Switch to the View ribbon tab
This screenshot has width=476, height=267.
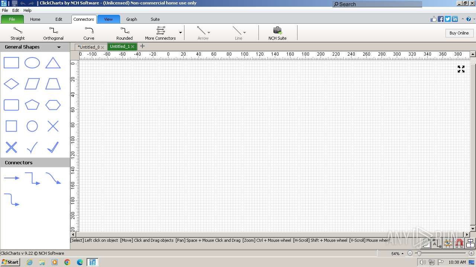click(108, 19)
